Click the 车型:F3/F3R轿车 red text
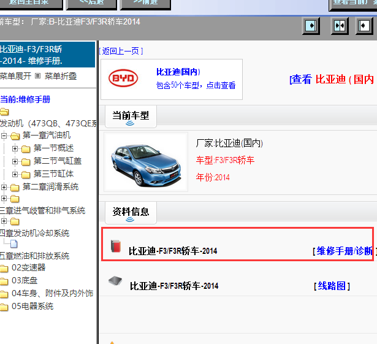This screenshot has height=344, width=377. click(x=225, y=160)
